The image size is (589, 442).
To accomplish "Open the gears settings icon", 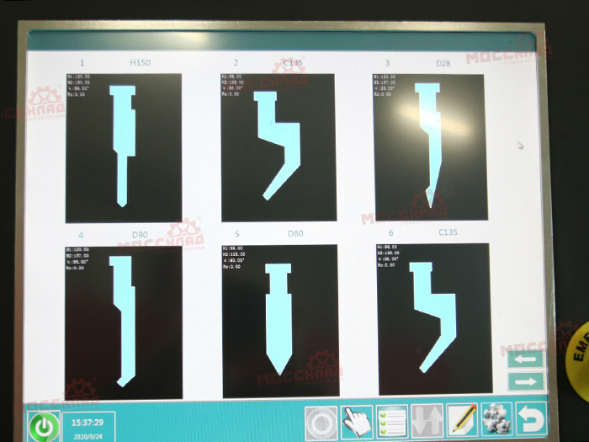I will pos(496,419).
